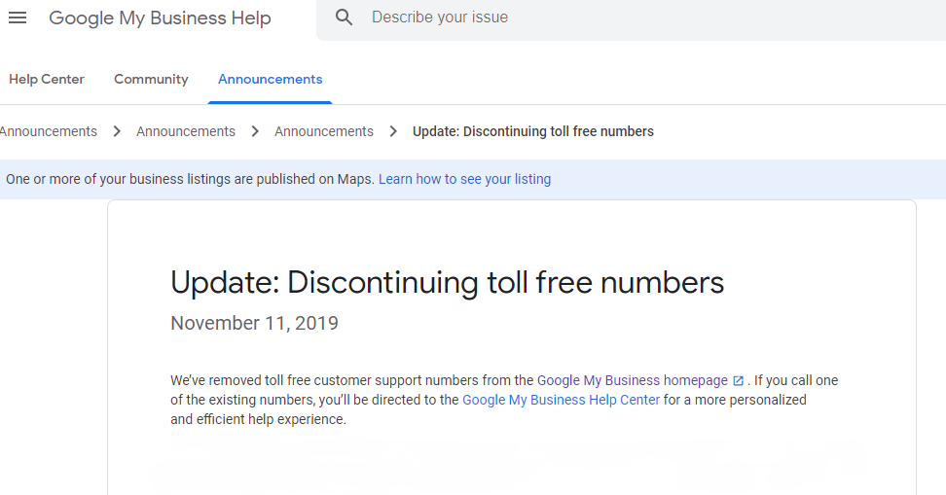The image size is (946, 495).
Task: Click the second breadcrumb chevron arrow
Action: click(255, 131)
